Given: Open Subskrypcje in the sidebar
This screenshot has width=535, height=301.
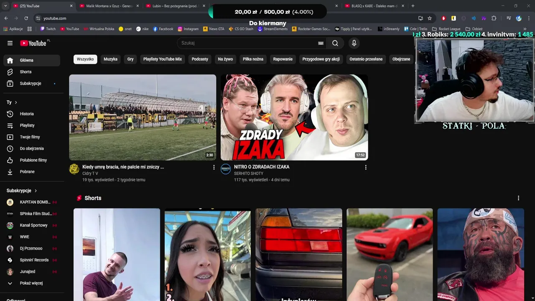Looking at the screenshot, I should (x=32, y=84).
